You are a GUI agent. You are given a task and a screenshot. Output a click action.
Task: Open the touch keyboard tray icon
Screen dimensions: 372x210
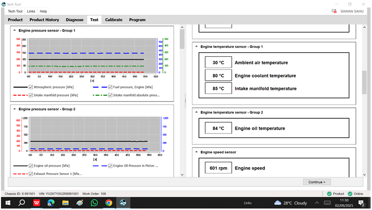[x=327, y=203]
